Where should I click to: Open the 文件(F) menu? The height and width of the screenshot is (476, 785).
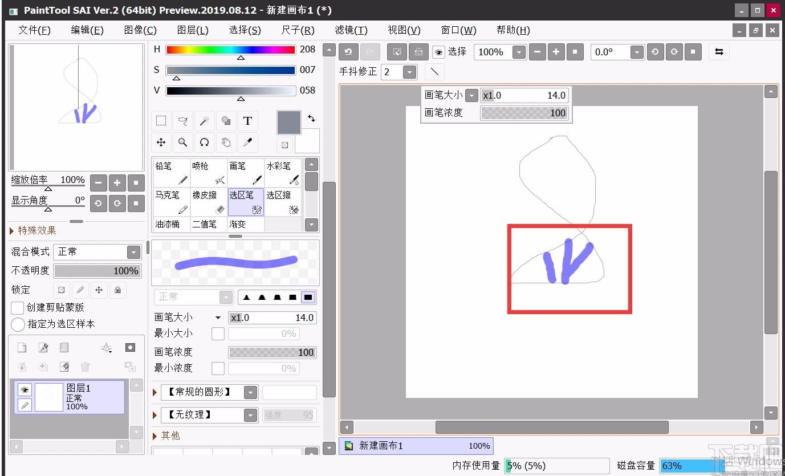pyautogui.click(x=34, y=30)
